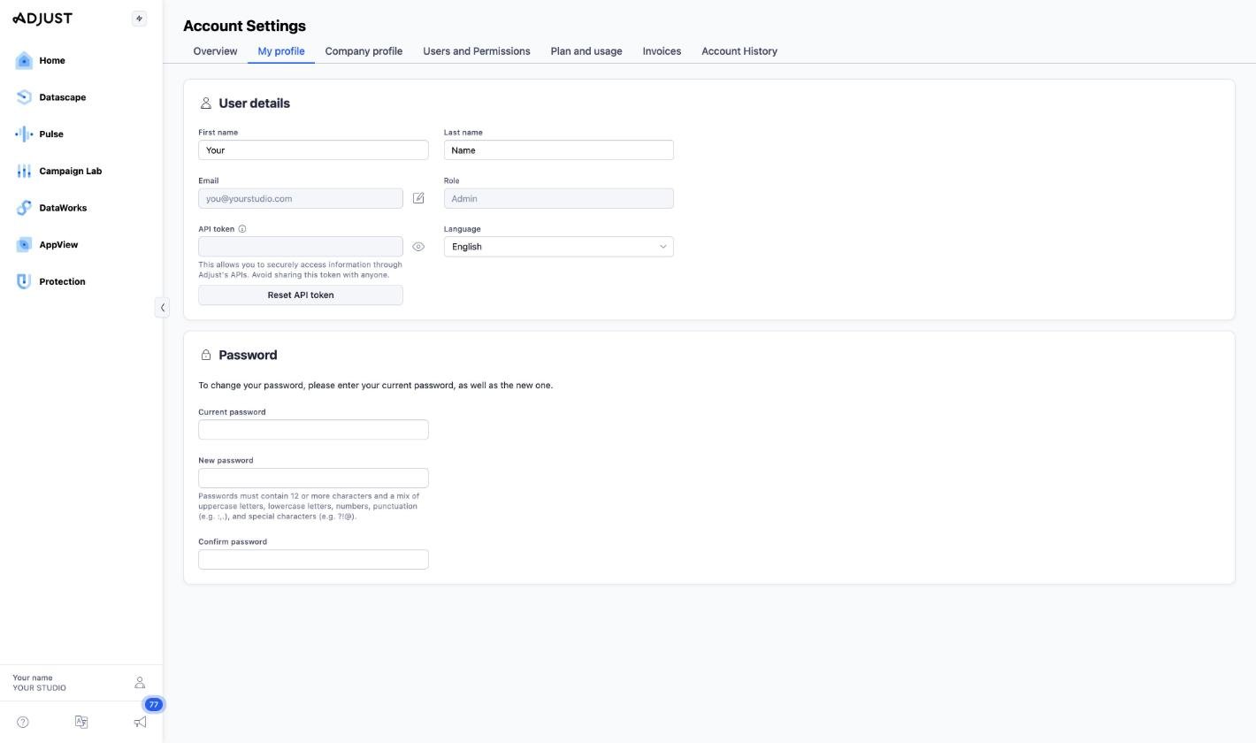Open the user account icon

click(x=140, y=683)
